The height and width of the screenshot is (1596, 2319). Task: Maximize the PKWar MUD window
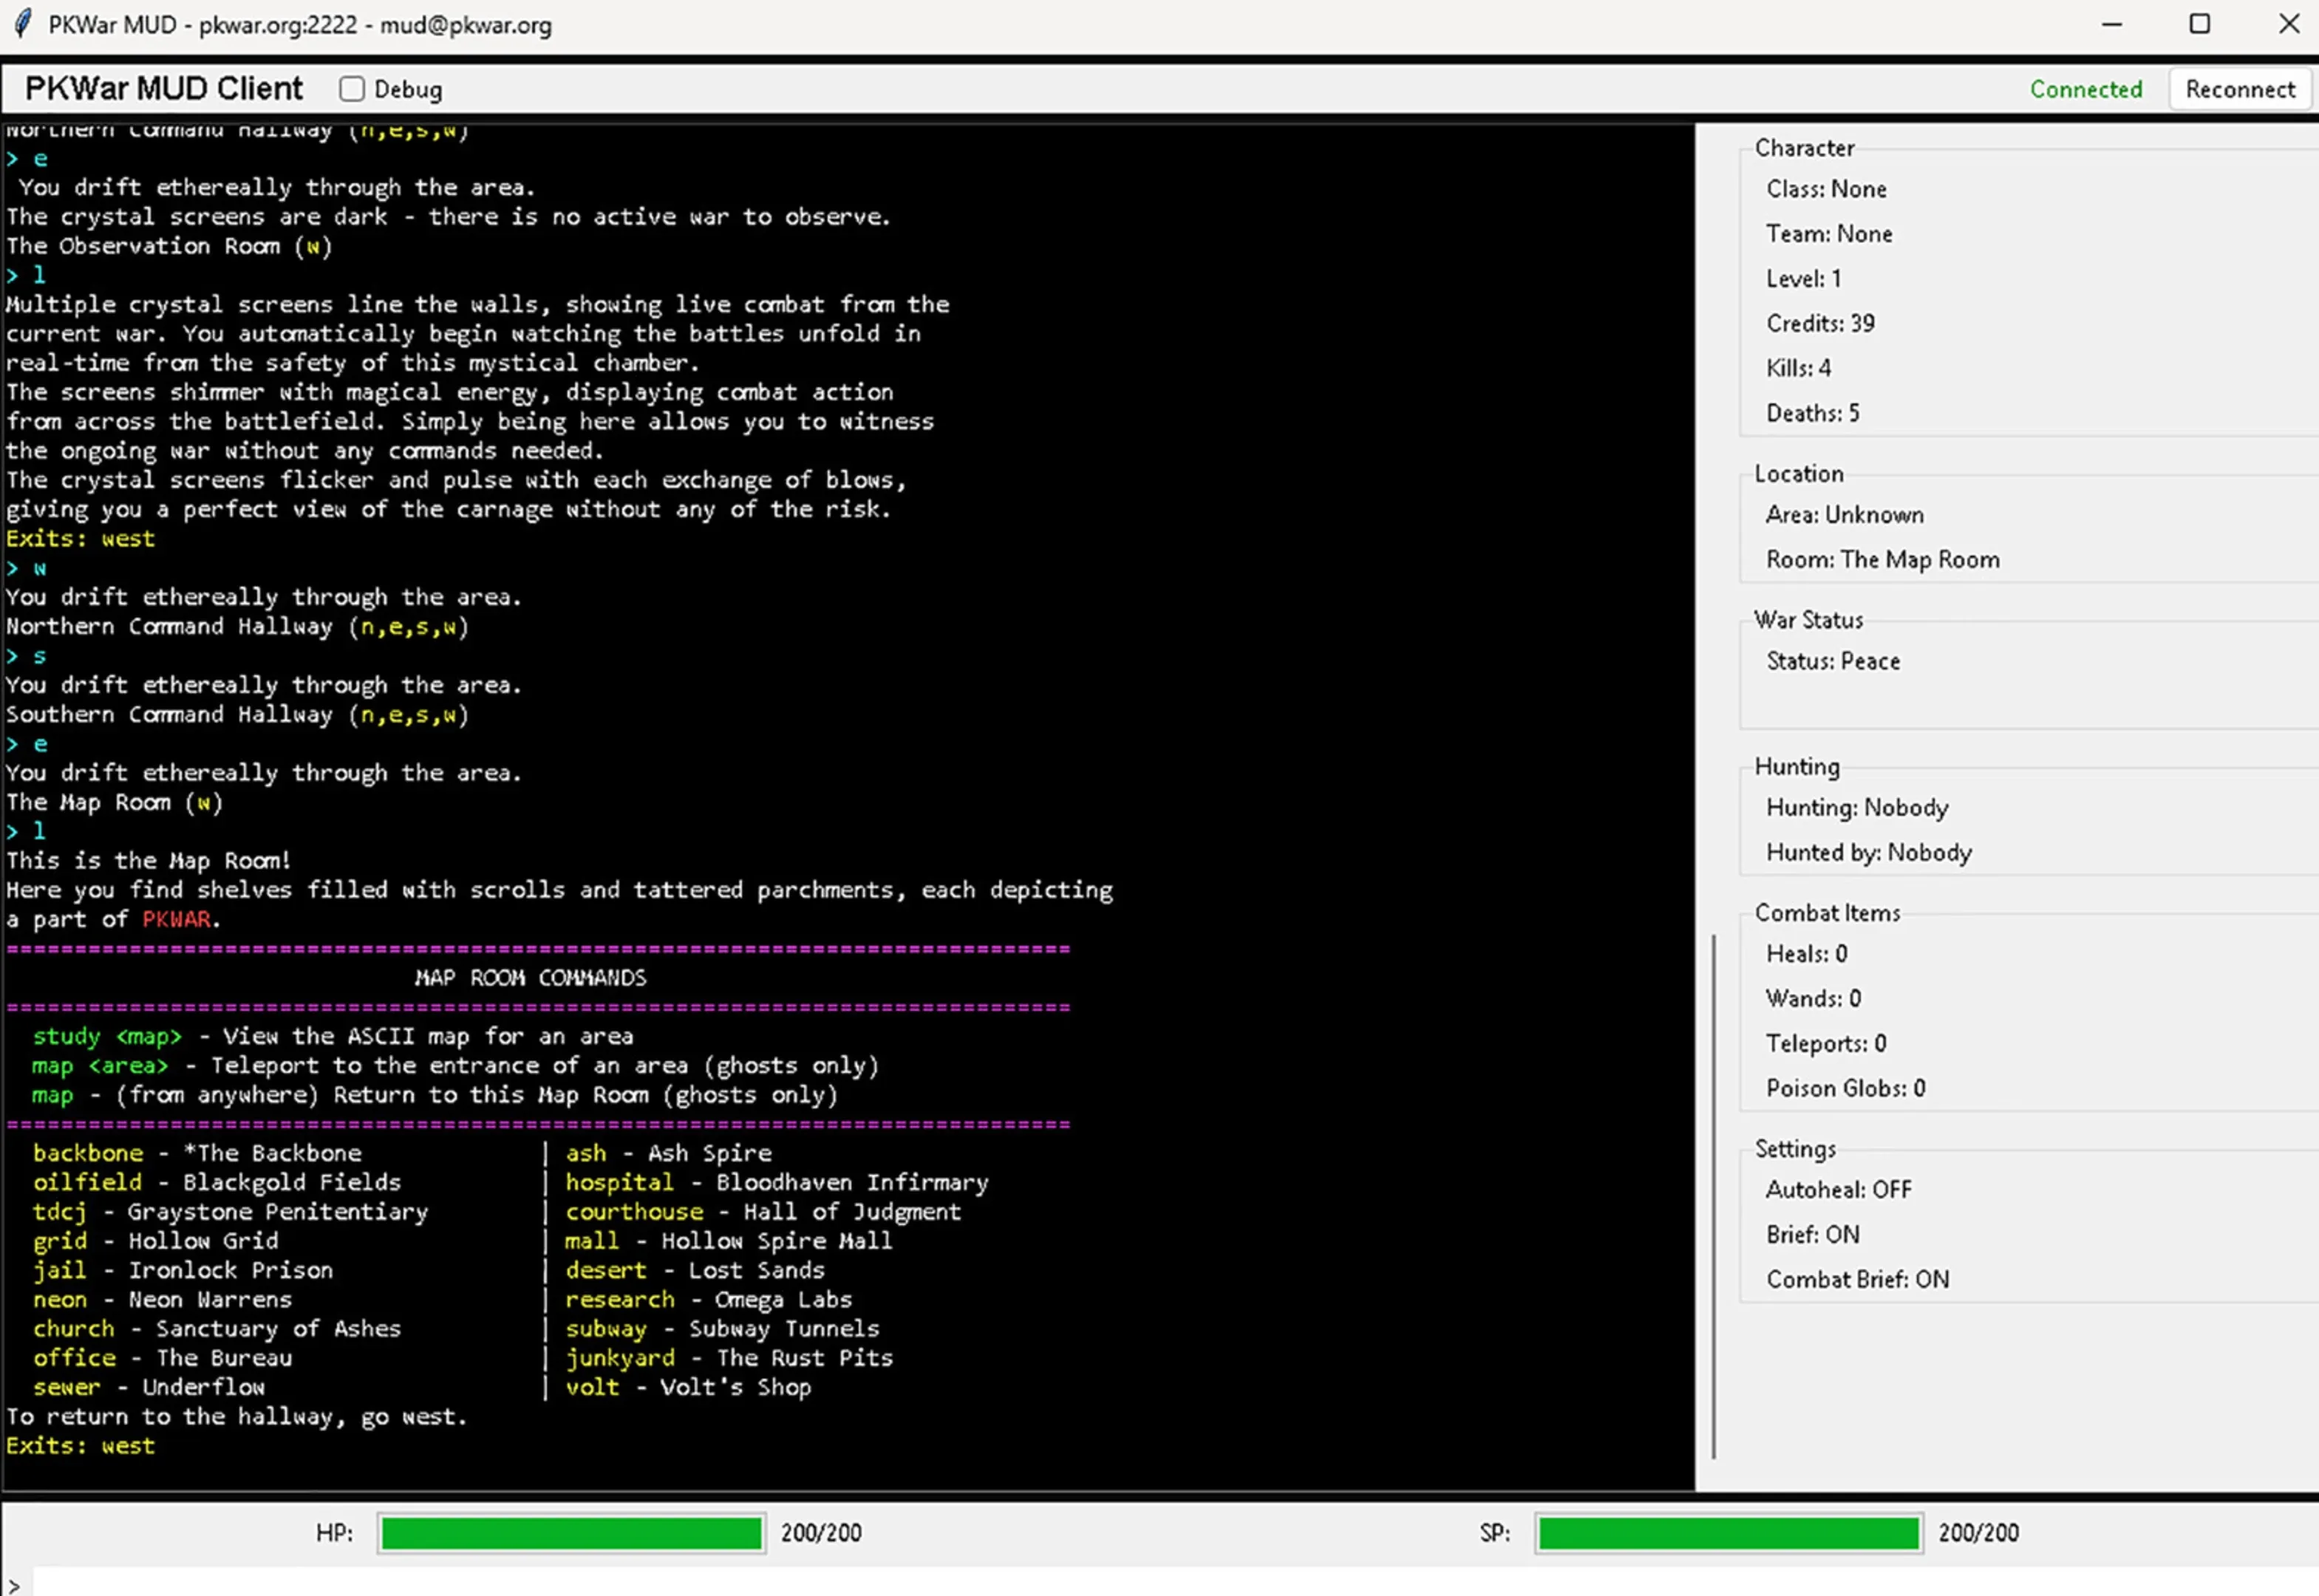pyautogui.click(x=2199, y=24)
